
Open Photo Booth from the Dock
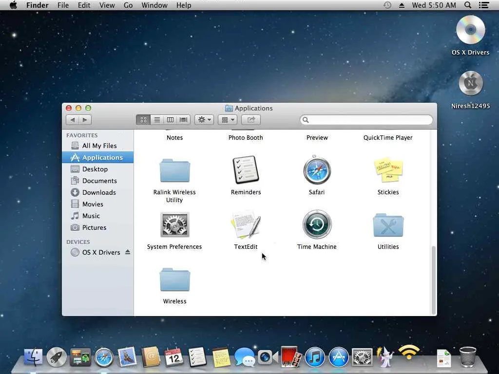click(x=291, y=357)
